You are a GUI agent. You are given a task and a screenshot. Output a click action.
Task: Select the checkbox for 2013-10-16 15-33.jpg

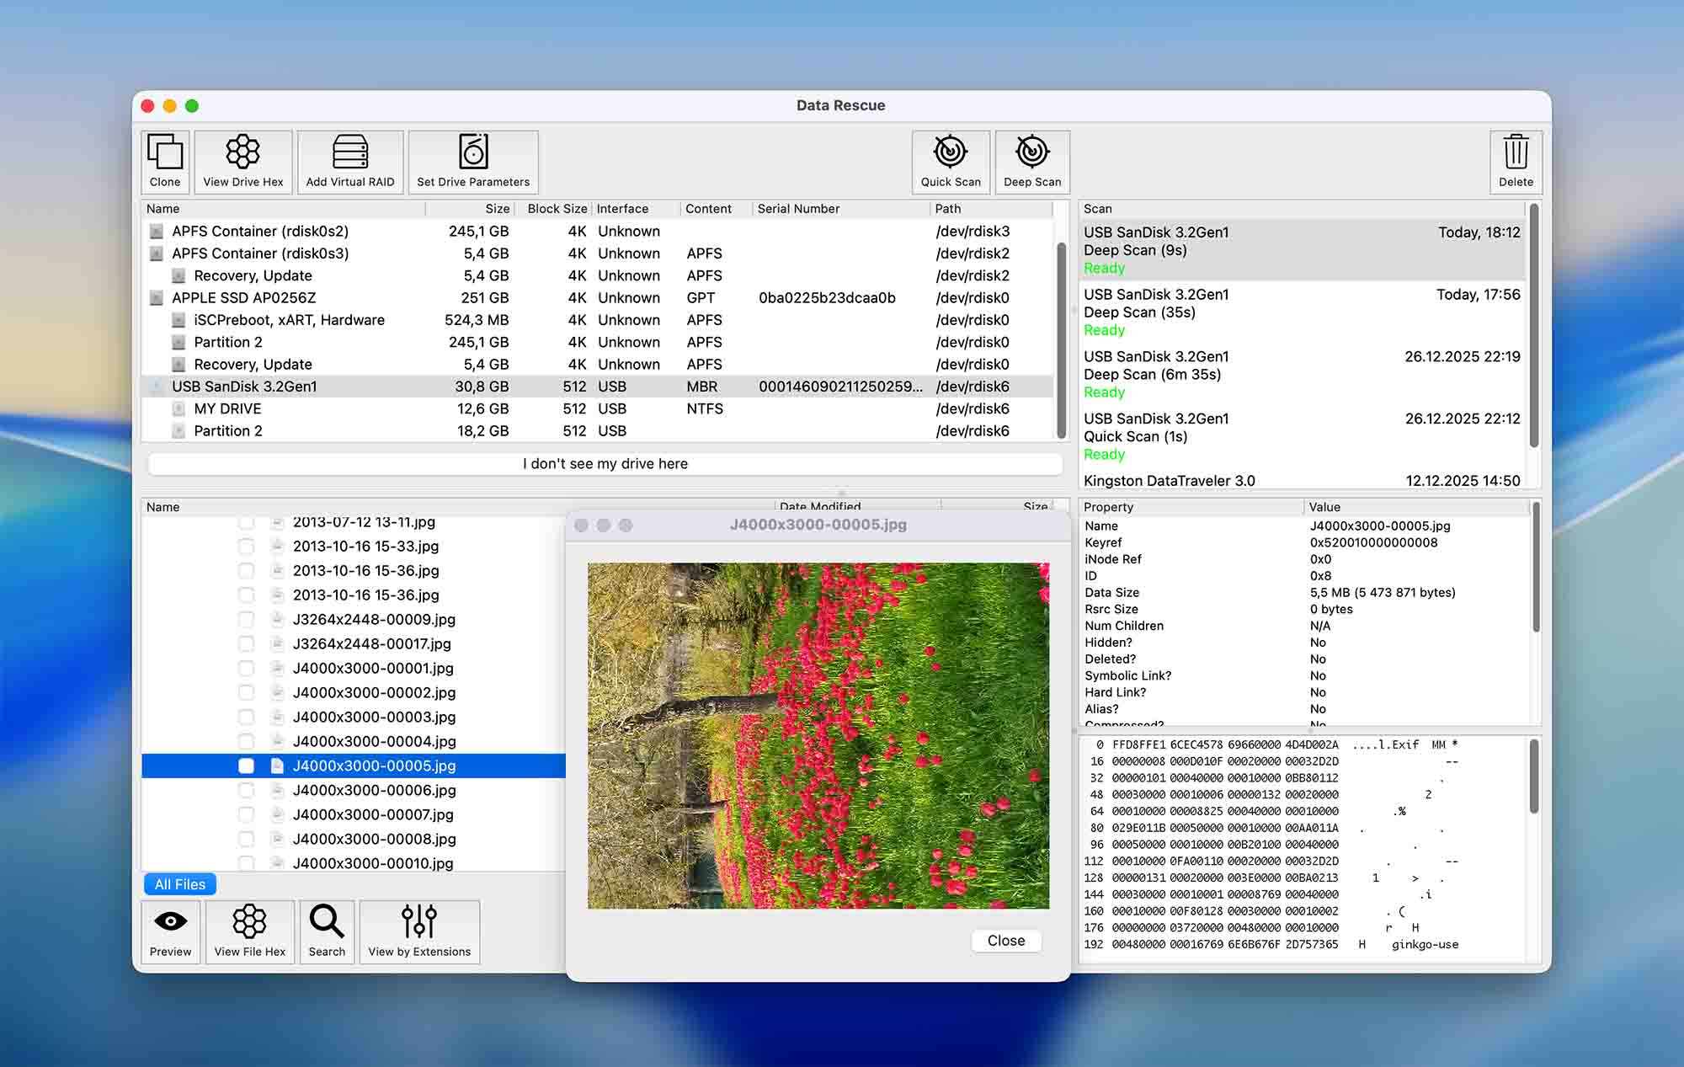click(246, 546)
